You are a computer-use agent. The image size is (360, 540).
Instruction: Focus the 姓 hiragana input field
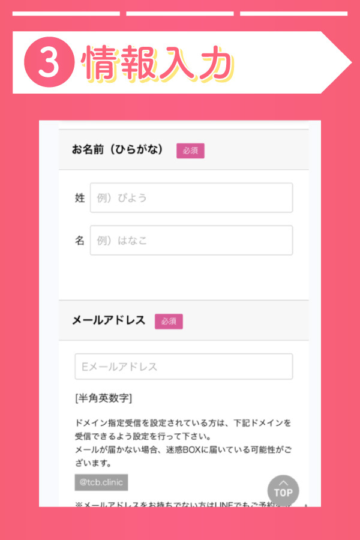coord(191,198)
